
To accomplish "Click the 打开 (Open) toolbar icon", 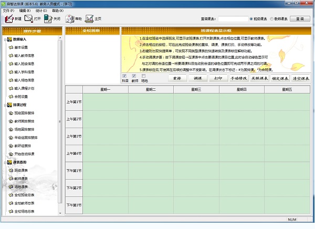I will point(33,18).
